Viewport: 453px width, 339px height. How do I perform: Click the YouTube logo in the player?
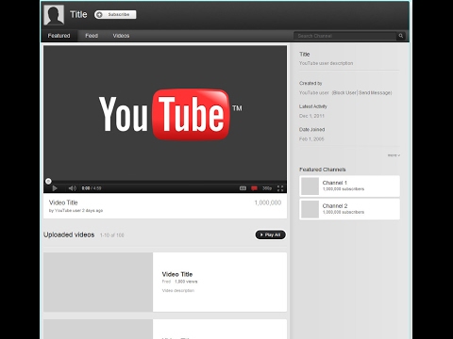(x=170, y=114)
